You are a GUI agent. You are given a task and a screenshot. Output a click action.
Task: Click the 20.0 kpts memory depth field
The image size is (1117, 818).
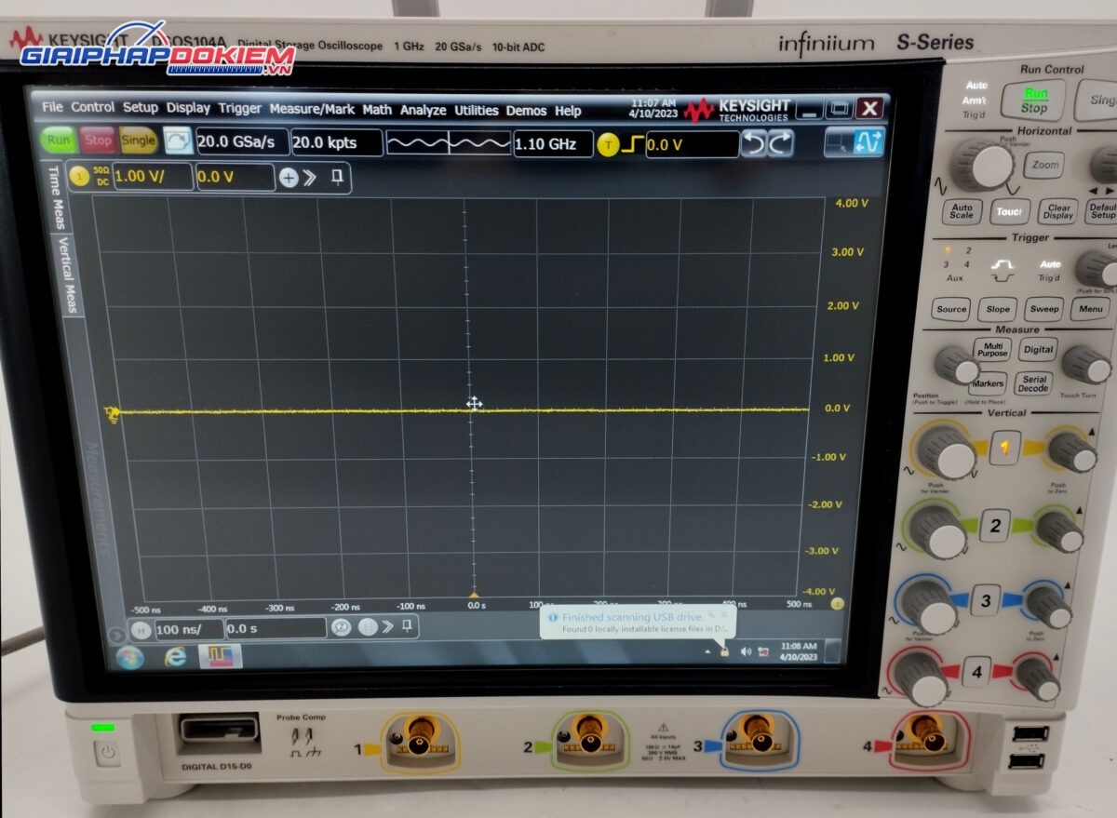click(x=336, y=143)
